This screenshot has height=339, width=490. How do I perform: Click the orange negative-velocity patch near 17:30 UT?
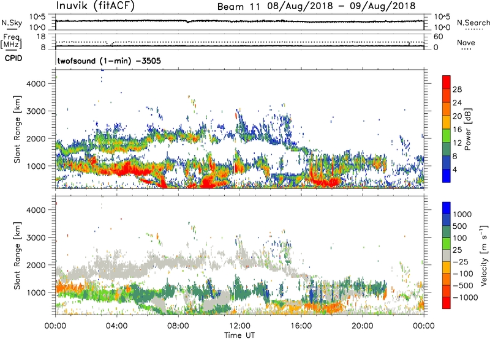click(325, 307)
